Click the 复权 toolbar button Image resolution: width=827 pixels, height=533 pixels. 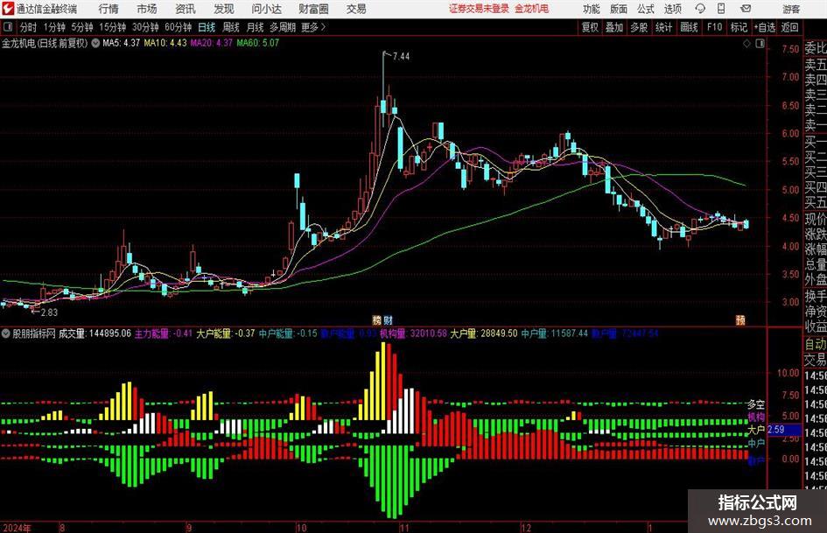(590, 27)
